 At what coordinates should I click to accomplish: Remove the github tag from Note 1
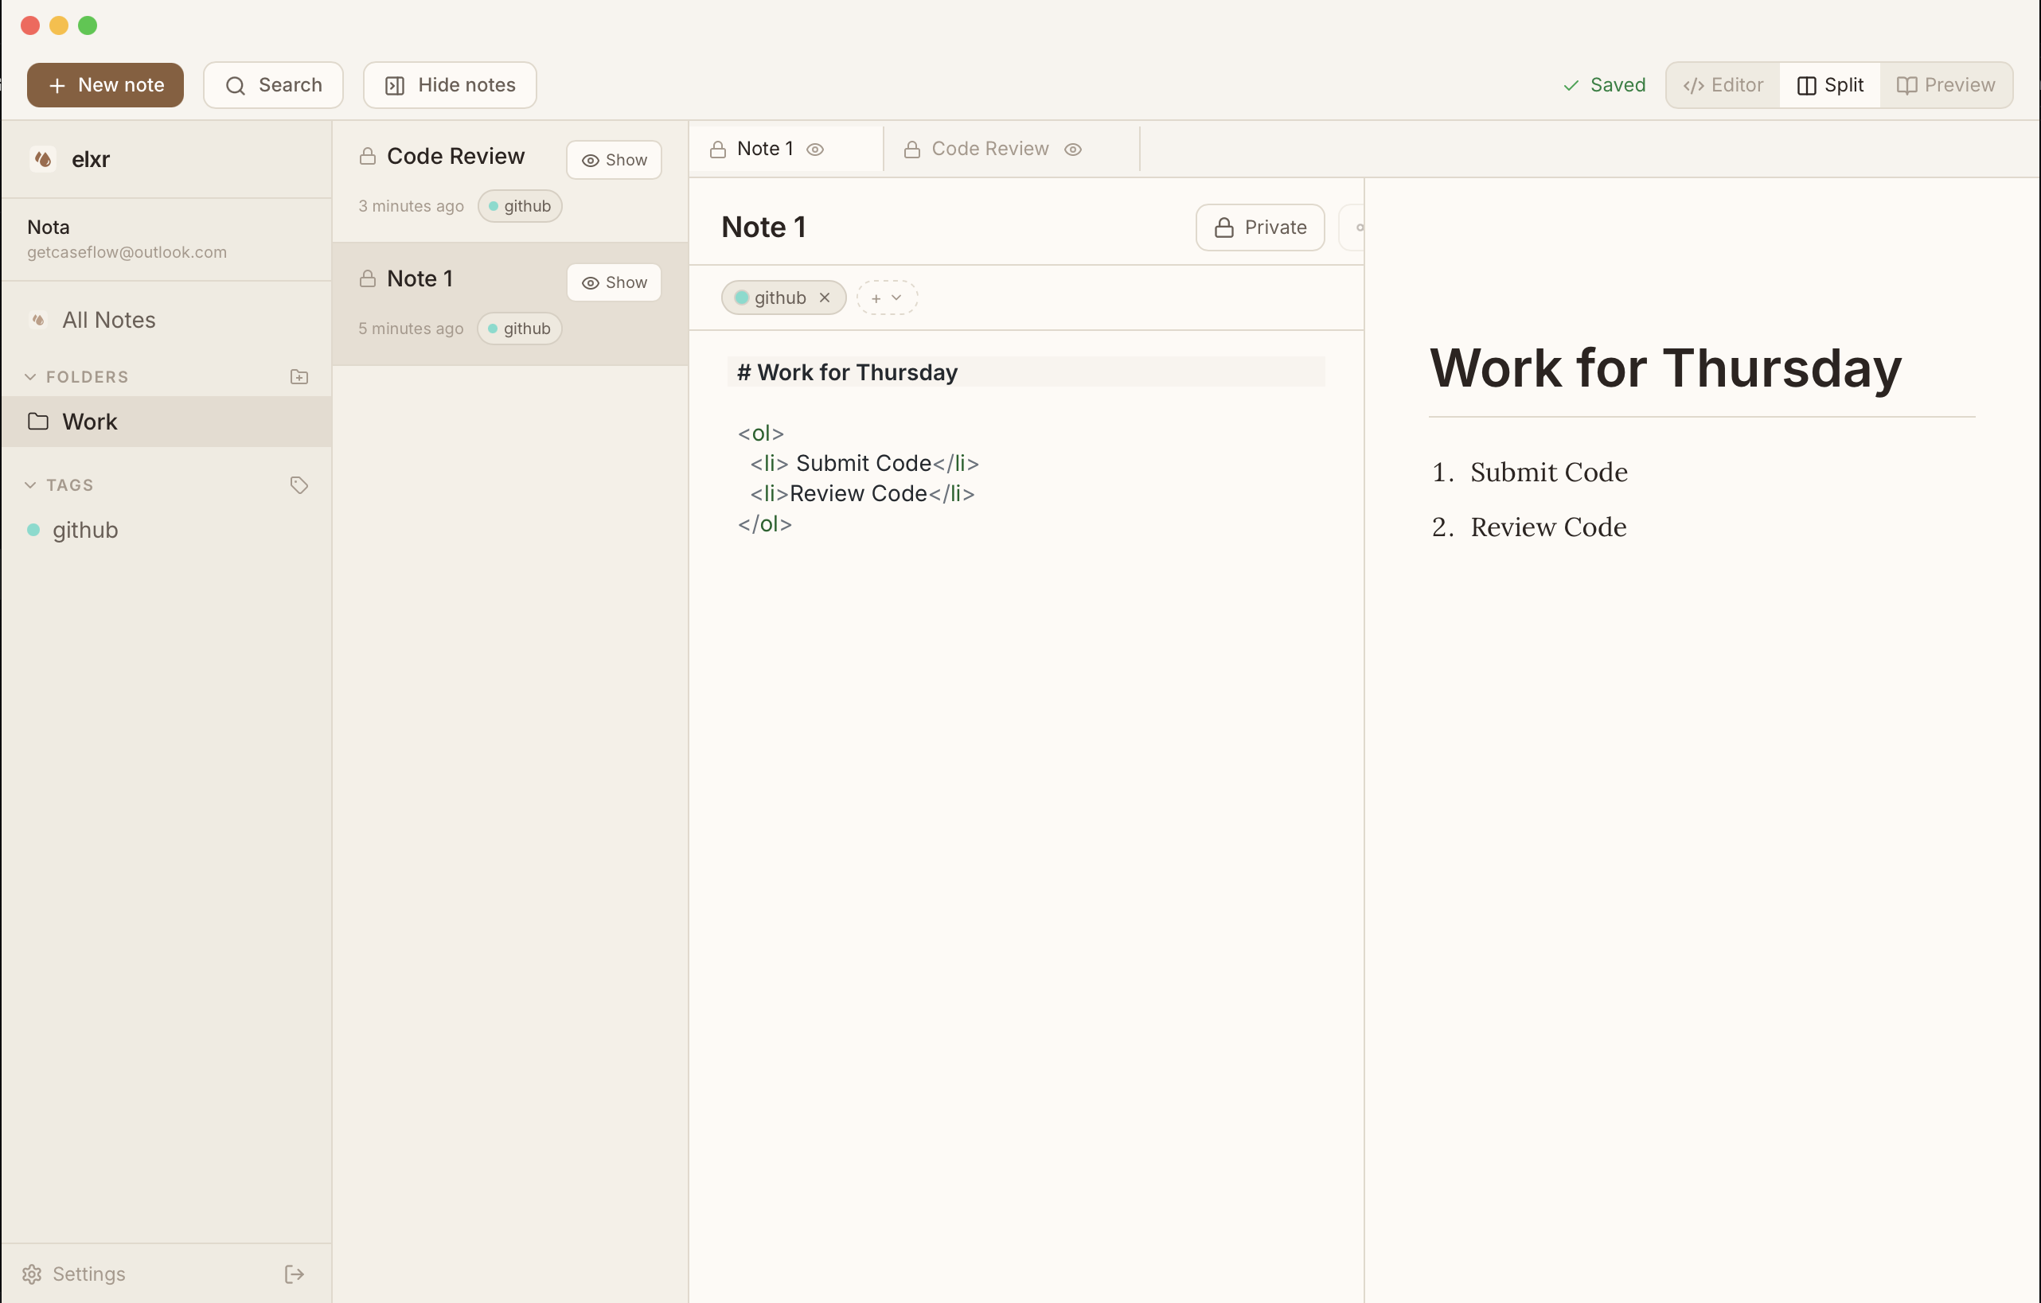coord(824,298)
